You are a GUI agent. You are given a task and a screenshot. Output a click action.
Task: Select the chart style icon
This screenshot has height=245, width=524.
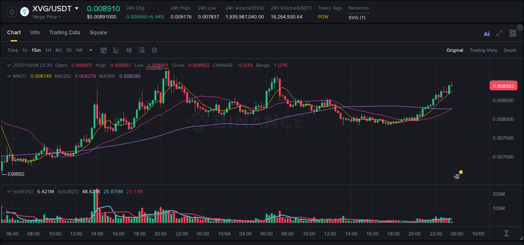(116, 50)
